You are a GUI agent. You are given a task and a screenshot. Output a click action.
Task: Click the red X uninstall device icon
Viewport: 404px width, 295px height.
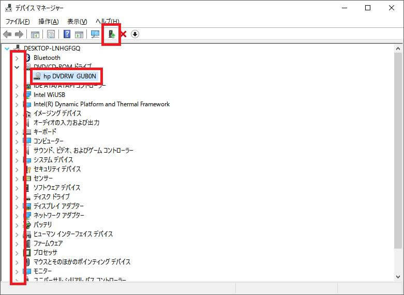click(x=124, y=34)
